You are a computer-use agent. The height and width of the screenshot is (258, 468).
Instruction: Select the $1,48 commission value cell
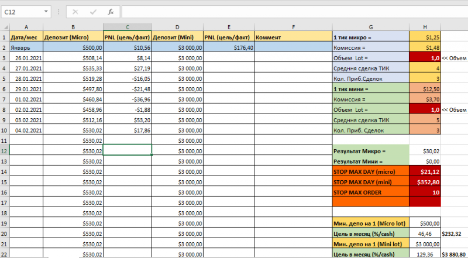[x=425, y=47]
